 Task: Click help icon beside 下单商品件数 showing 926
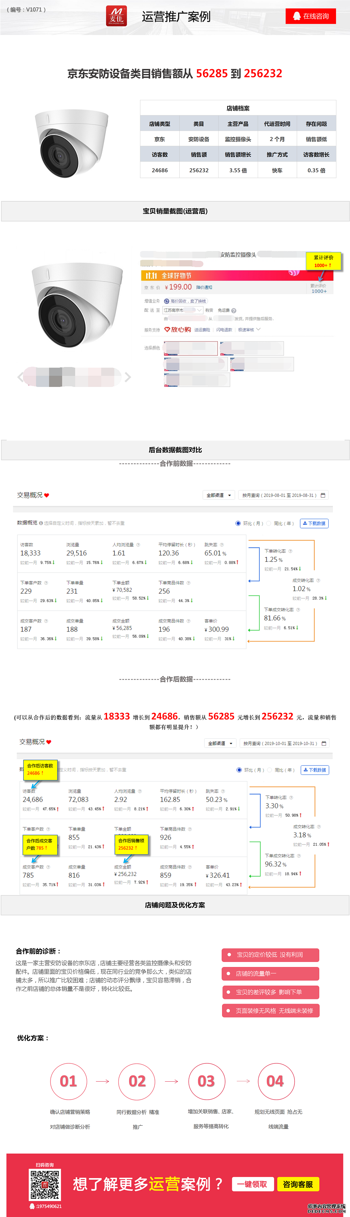click(190, 829)
